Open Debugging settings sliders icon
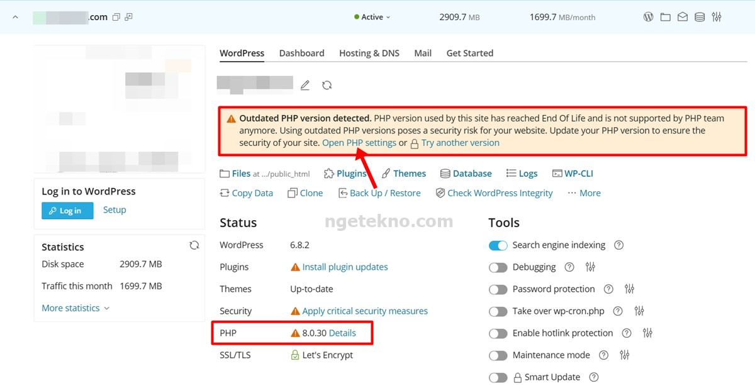This screenshot has width=755, height=385. pyautogui.click(x=590, y=267)
